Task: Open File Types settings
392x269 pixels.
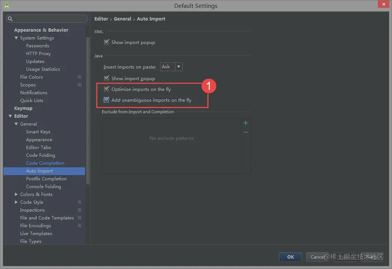Action: (31, 241)
